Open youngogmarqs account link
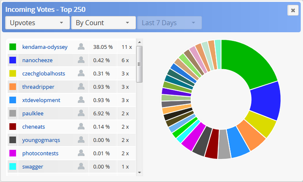 pos(41,140)
